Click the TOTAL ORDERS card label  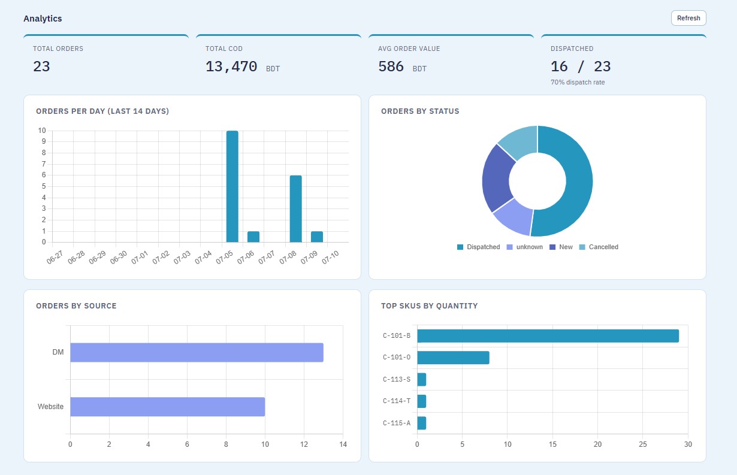58,49
